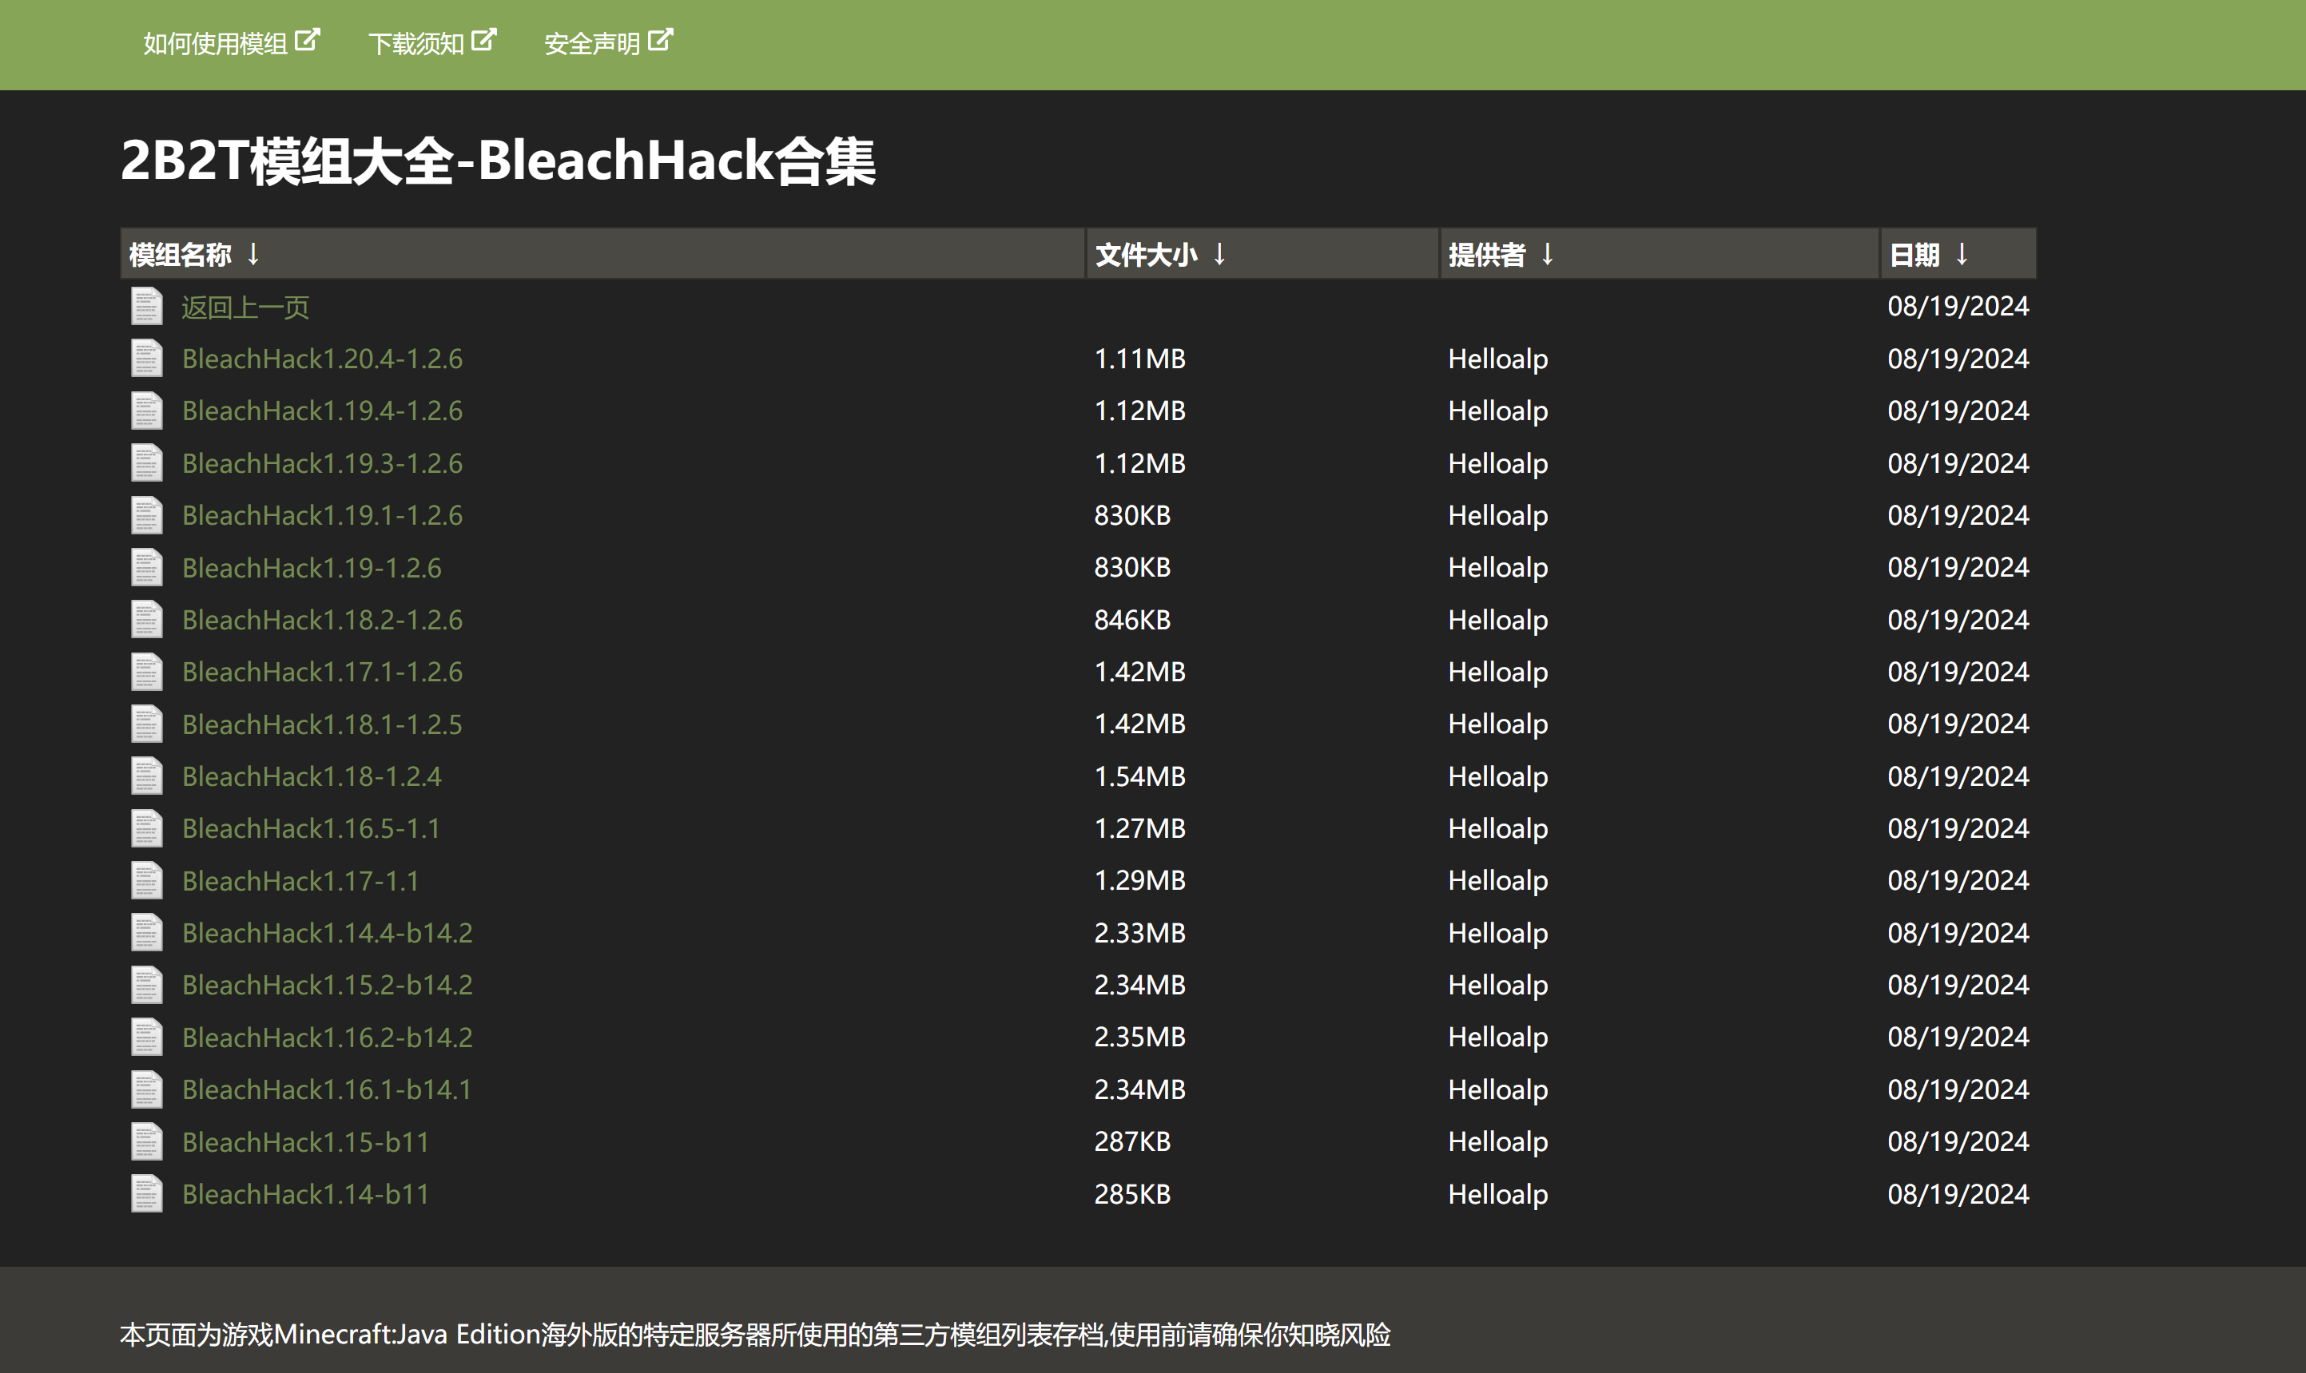Image resolution: width=2306 pixels, height=1373 pixels.
Task: Click Helloalp in BleachHack1.14-b11 row
Action: click(1498, 1194)
